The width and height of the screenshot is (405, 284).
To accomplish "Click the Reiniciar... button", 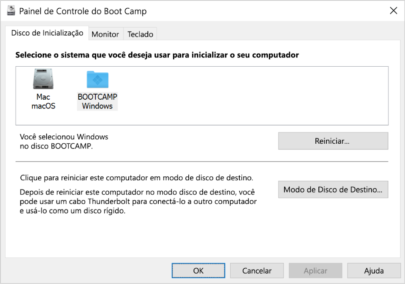I will 333,141.
